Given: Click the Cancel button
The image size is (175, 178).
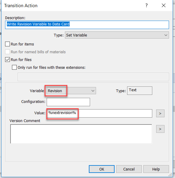Looking at the screenshot, I should click(129, 169).
